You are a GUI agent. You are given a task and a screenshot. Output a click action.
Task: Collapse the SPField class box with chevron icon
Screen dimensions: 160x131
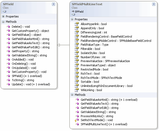tap(54, 4)
